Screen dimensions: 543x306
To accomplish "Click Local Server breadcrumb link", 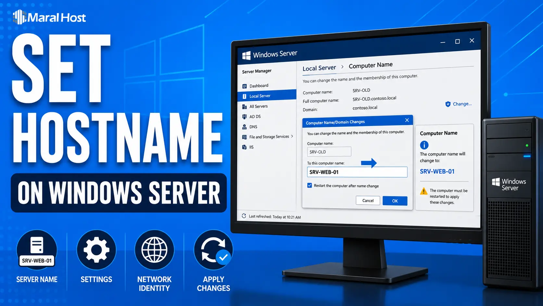I will click(x=319, y=68).
